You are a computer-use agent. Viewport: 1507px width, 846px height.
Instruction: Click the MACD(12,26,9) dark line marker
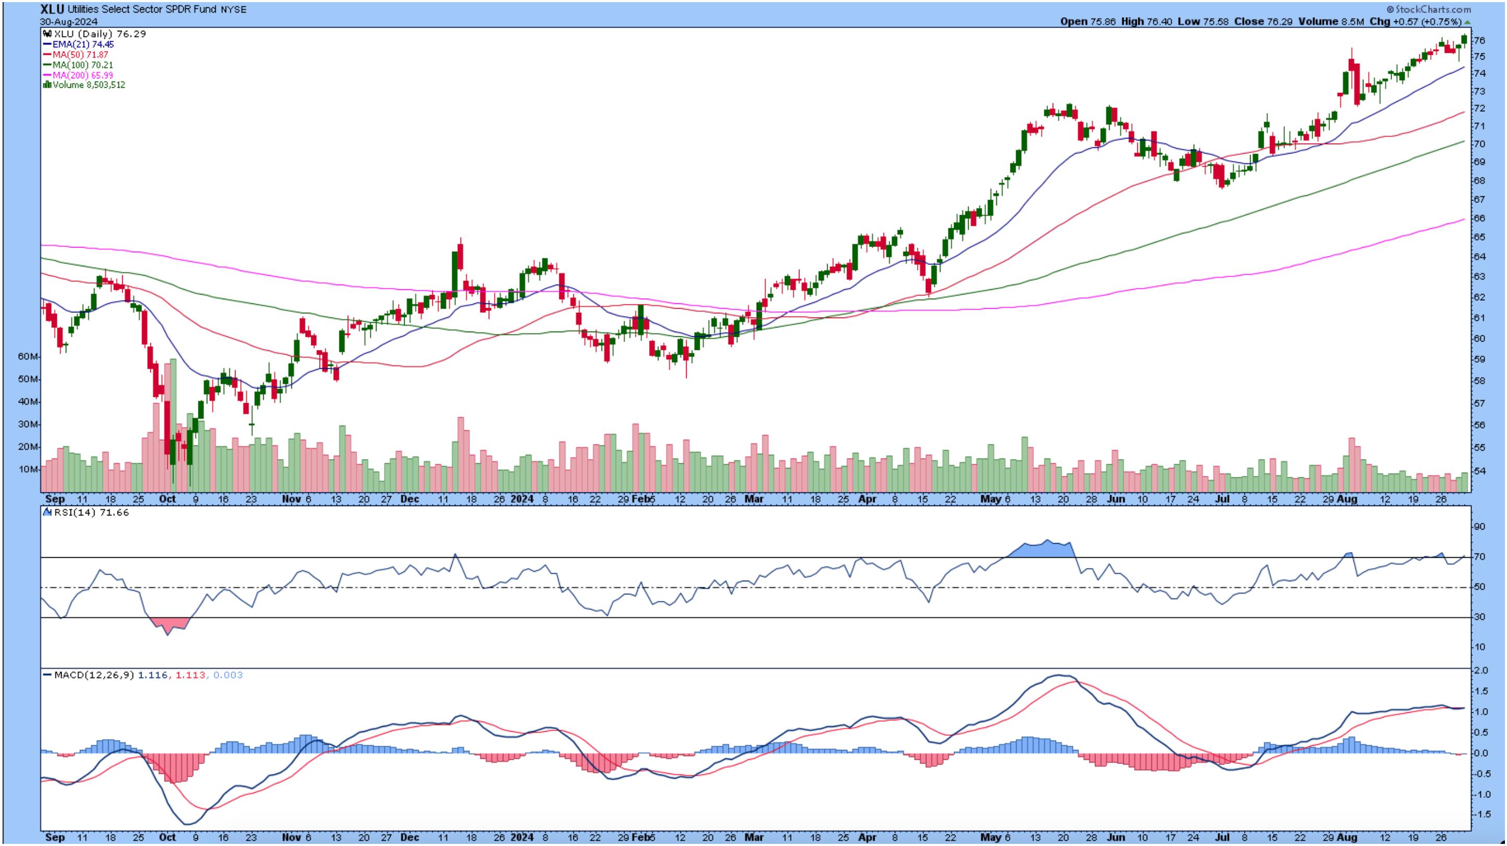point(48,675)
